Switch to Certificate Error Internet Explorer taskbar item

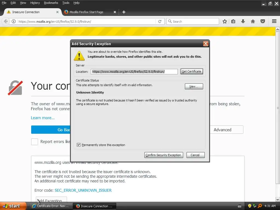coord(51,206)
